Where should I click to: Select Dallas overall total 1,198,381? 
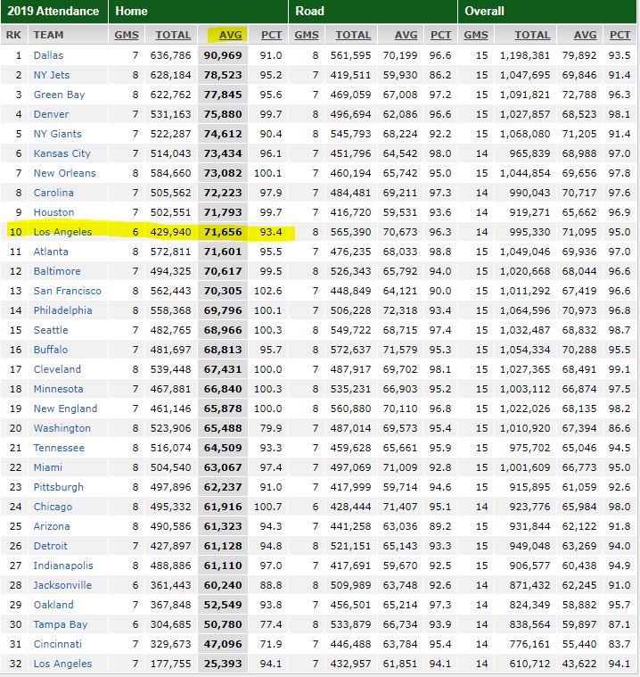(525, 55)
